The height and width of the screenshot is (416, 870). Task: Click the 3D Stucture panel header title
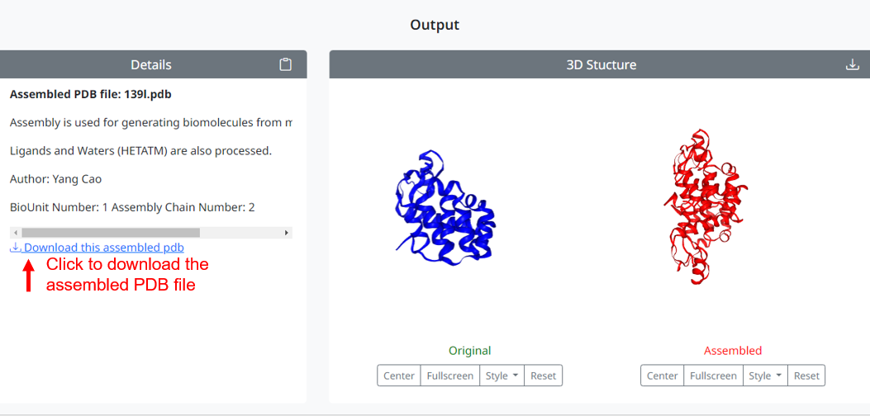point(601,64)
